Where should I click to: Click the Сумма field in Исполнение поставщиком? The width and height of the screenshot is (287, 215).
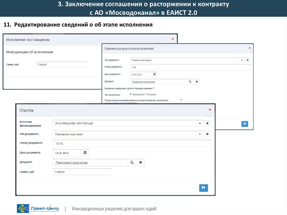(x=61, y=64)
